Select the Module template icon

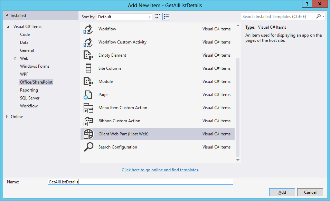(x=88, y=82)
